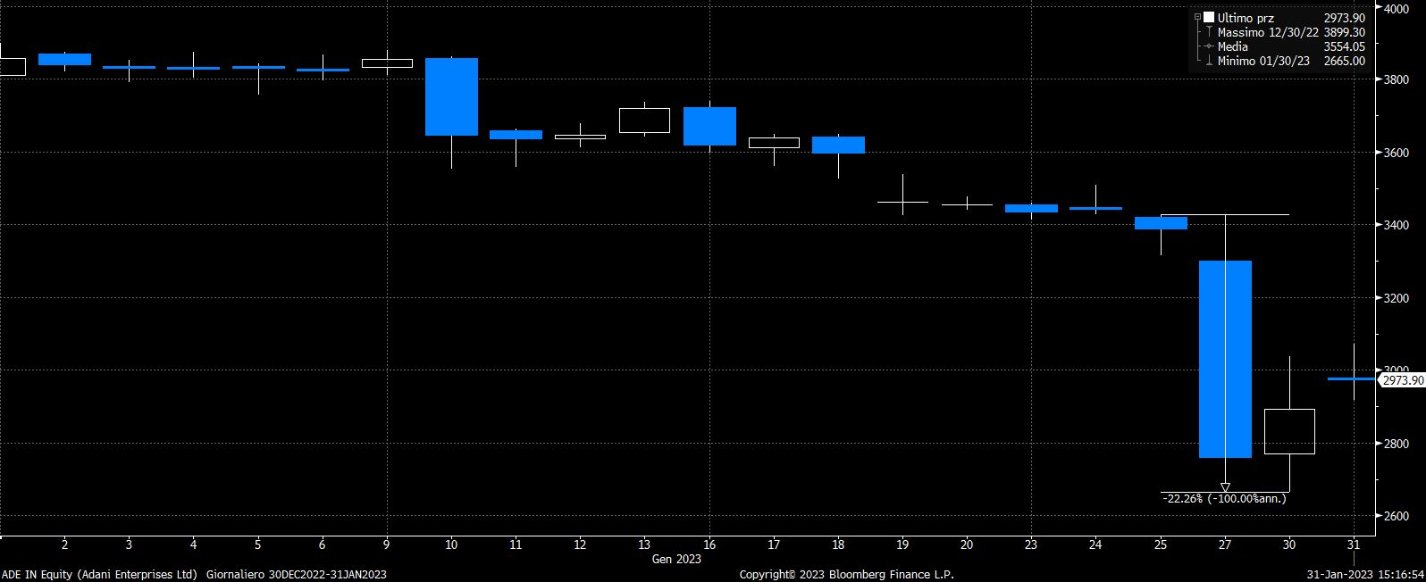Select the blue candle for January 2
The height and width of the screenshot is (582, 1426).
[64, 59]
